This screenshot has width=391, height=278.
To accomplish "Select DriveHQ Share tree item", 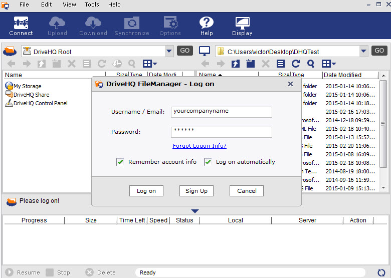I will coord(27,94).
